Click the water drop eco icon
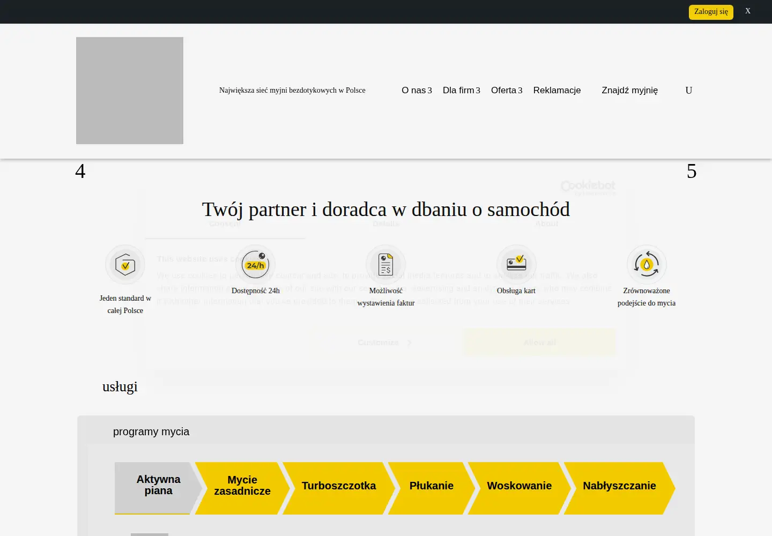The height and width of the screenshot is (536, 772). pyautogui.click(x=647, y=265)
